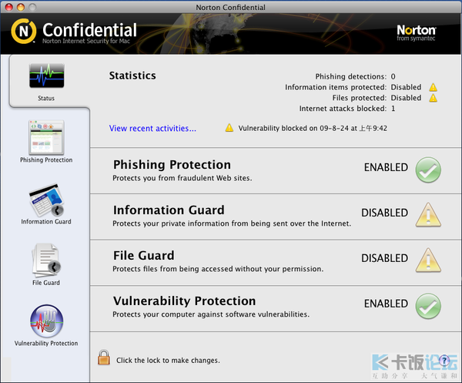Select File Guard documents icon in sidebar

click(x=46, y=260)
